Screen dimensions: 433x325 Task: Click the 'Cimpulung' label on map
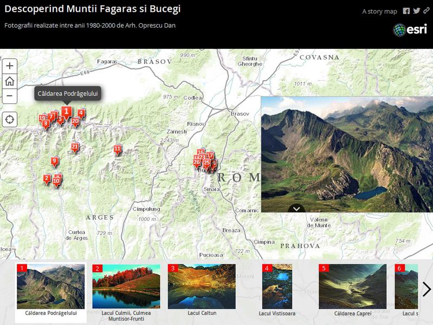point(146,209)
